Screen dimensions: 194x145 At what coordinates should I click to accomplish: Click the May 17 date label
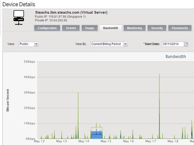pos(151,141)
